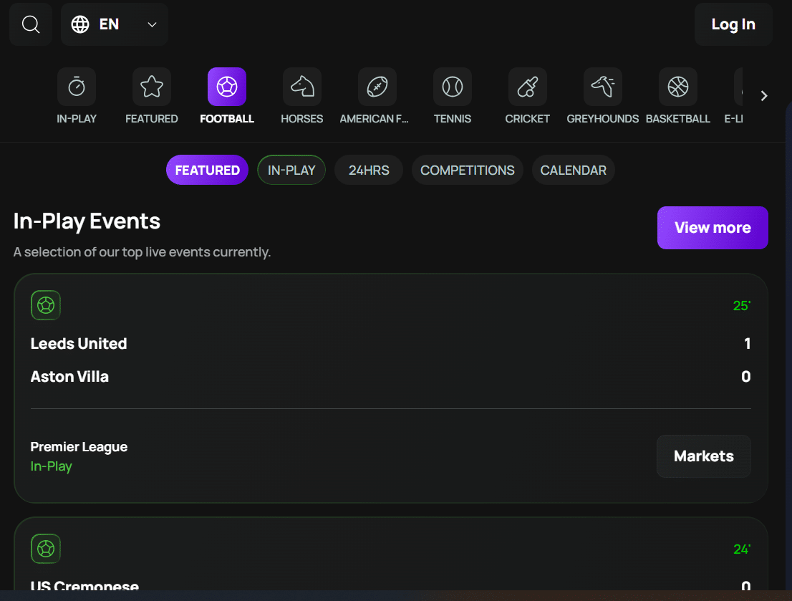This screenshot has height=601, width=792.
Task: Open the Horses racing icon
Action: 302,87
